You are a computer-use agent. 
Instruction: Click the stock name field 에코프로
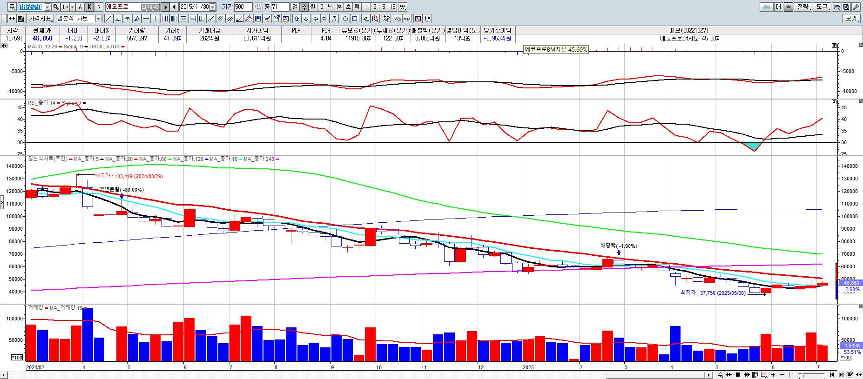[x=132, y=7]
